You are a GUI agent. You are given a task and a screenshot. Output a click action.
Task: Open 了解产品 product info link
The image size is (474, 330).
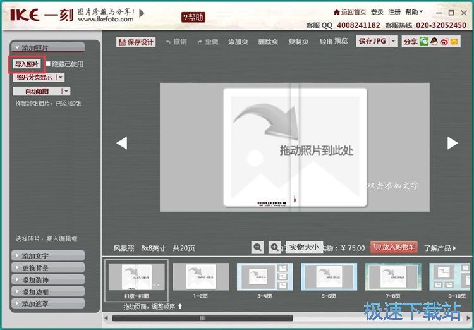(440, 248)
